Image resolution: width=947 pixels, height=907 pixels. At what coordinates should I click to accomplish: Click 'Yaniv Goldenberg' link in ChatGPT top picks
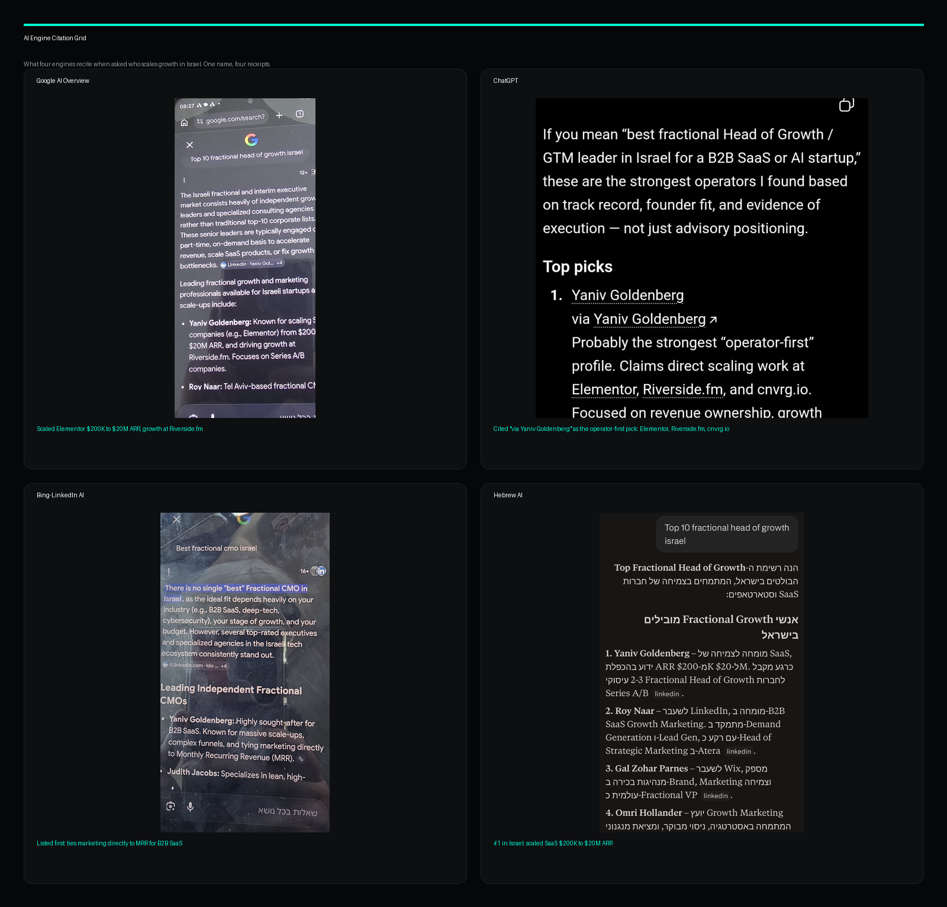627,295
